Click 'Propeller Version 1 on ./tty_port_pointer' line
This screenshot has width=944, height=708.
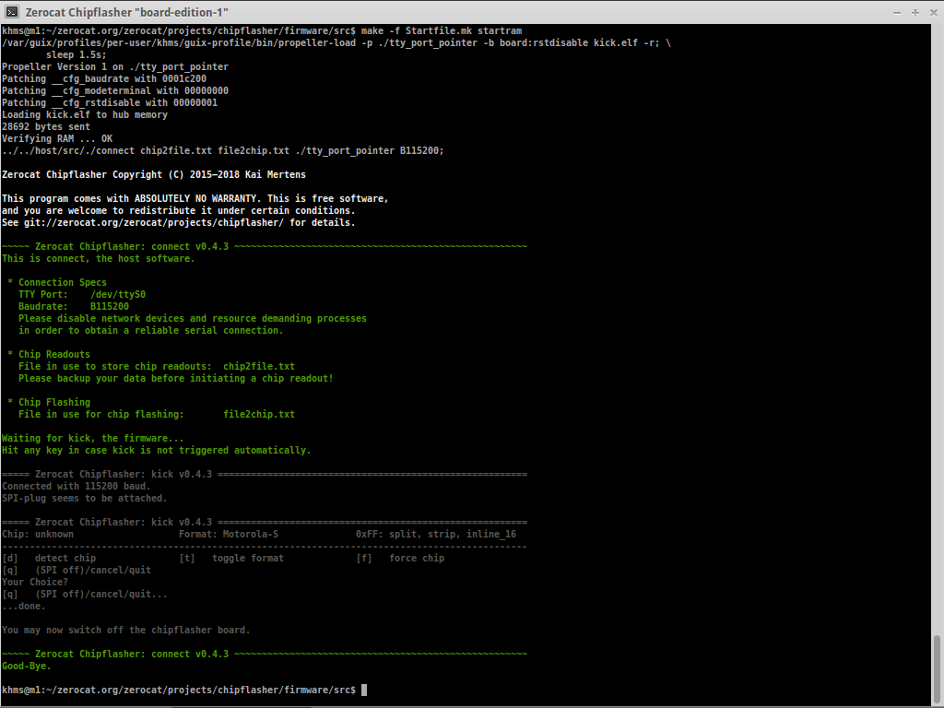click(x=115, y=66)
